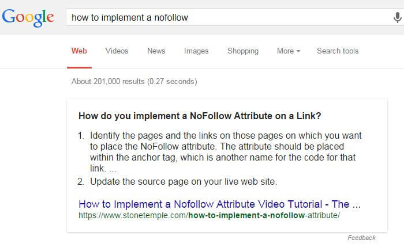Switch to Shopping results

(x=243, y=51)
